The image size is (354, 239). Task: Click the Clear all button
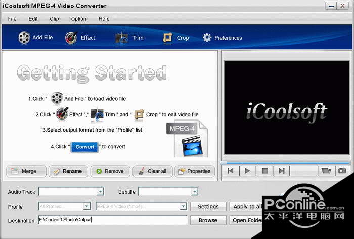coord(153,171)
